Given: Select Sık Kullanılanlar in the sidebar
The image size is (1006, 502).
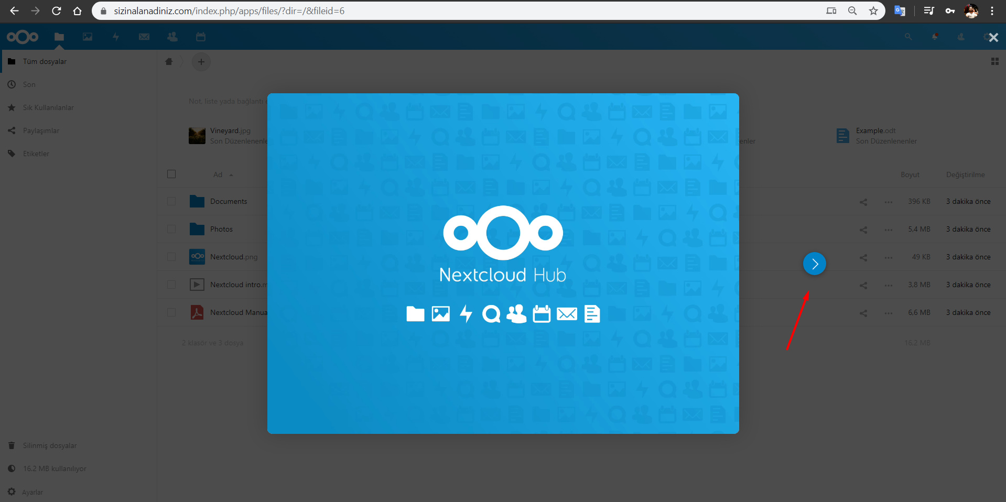Looking at the screenshot, I should (48, 107).
